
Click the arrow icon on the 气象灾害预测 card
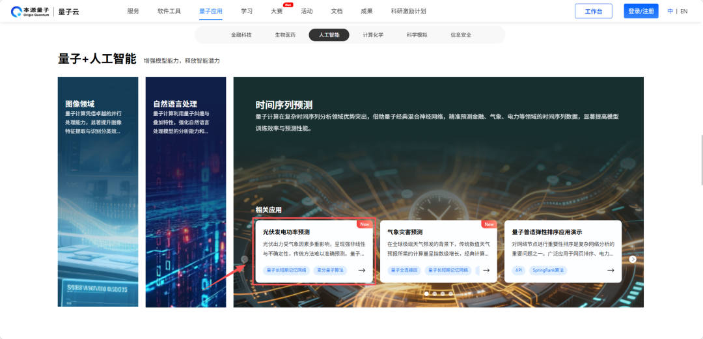point(486,271)
